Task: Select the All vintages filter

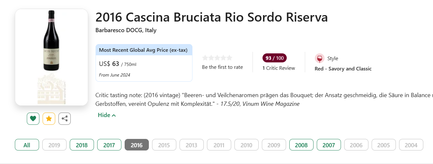Action: [27, 145]
